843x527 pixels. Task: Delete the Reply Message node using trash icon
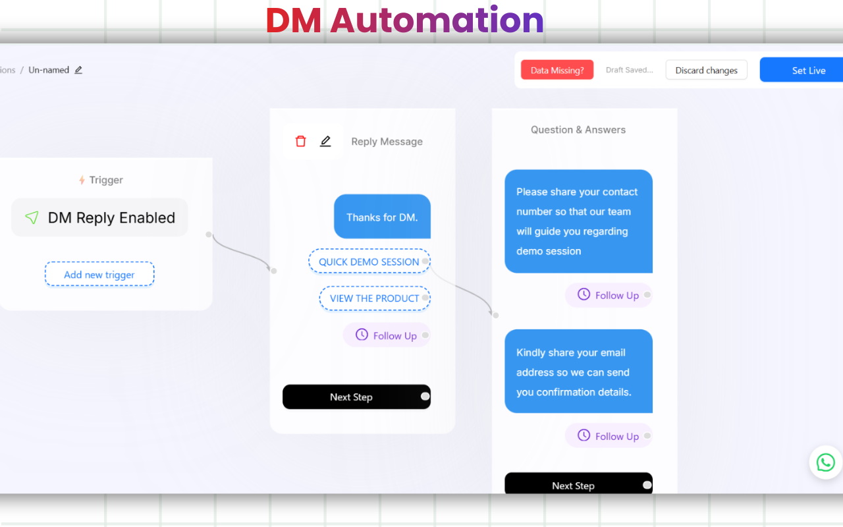(301, 141)
